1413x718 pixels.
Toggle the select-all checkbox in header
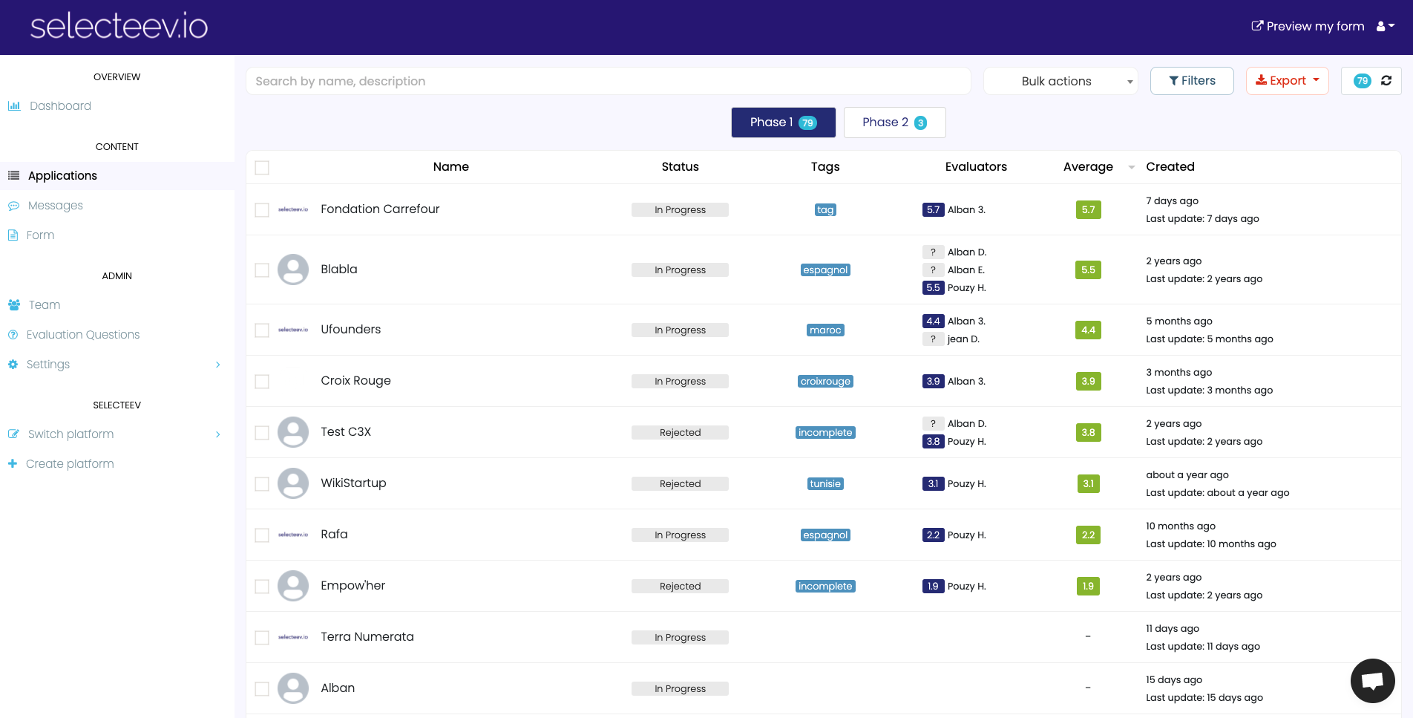(262, 168)
